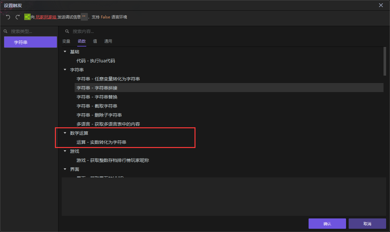Click the 取消 button
The width and height of the screenshot is (390, 232).
(x=367, y=224)
